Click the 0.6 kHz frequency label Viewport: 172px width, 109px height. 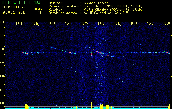pos(2,104)
